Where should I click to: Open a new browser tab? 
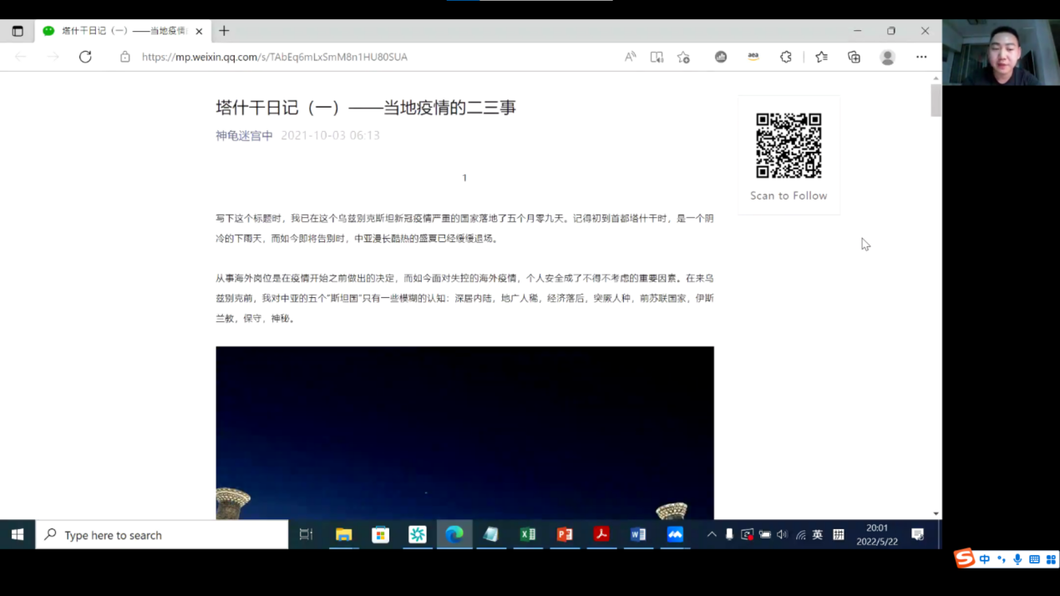(x=224, y=31)
